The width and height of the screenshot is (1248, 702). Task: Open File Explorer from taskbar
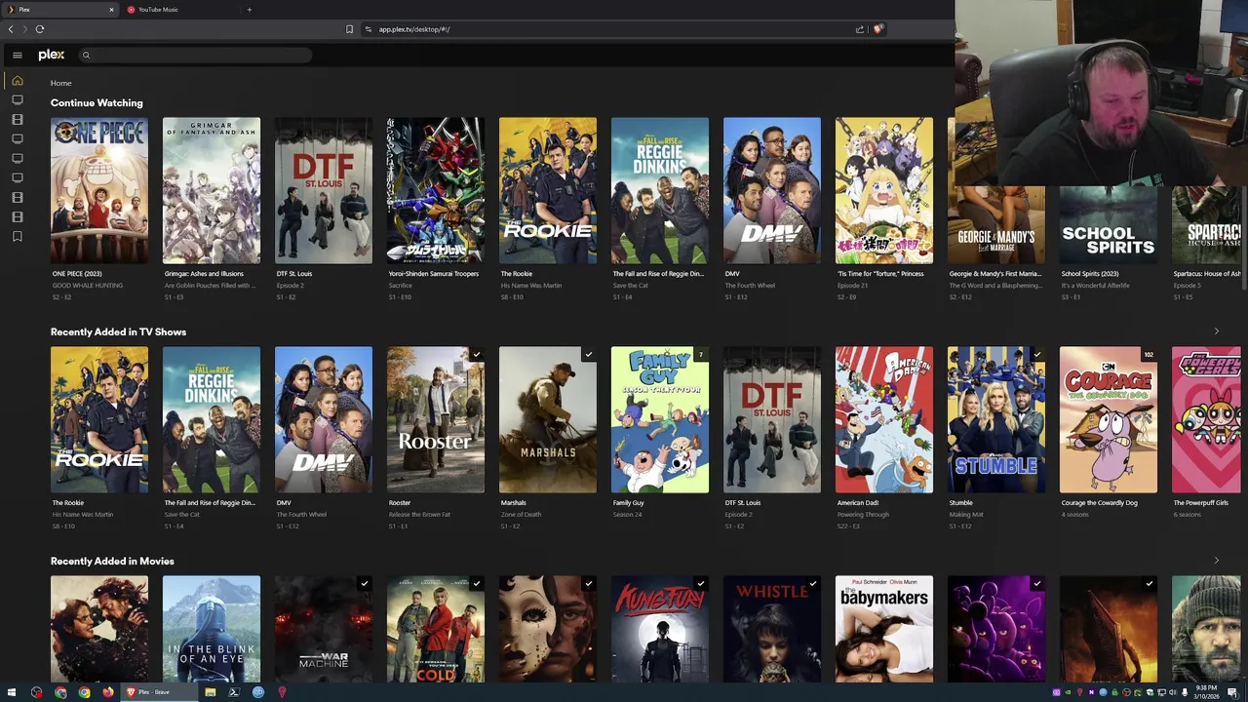point(210,692)
